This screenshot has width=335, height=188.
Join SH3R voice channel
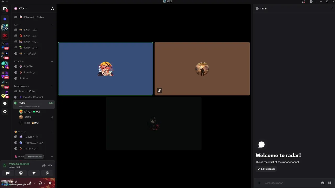pyautogui.click(x=34, y=149)
